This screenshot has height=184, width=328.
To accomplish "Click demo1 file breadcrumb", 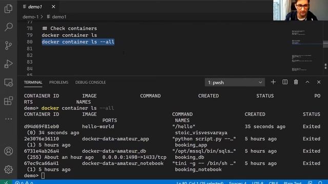I will [57, 17].
